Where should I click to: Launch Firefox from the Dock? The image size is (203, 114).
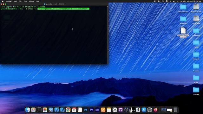tap(155, 110)
